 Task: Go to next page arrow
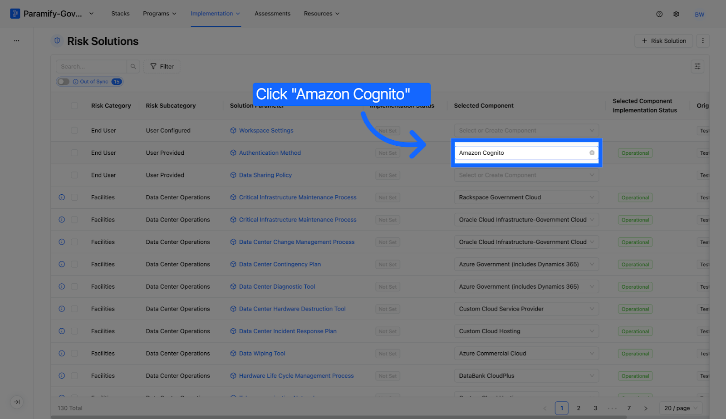click(646, 408)
